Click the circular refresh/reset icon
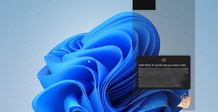218x112 pixels. (153, 107)
